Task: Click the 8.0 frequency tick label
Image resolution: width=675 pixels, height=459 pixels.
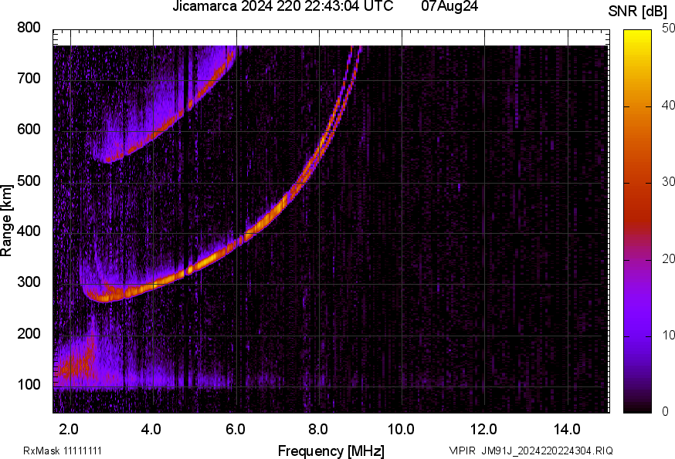Action: [x=317, y=429]
